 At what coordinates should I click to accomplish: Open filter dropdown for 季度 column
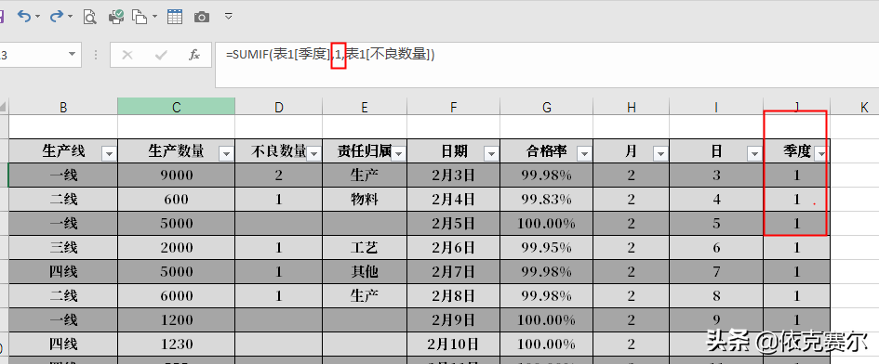point(820,153)
